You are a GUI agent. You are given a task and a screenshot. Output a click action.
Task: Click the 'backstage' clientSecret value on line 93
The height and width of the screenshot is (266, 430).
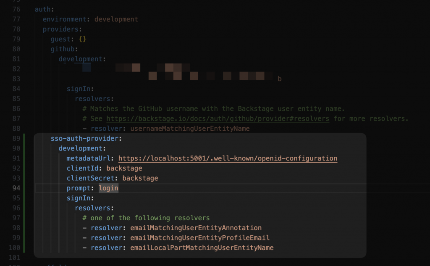point(140,178)
